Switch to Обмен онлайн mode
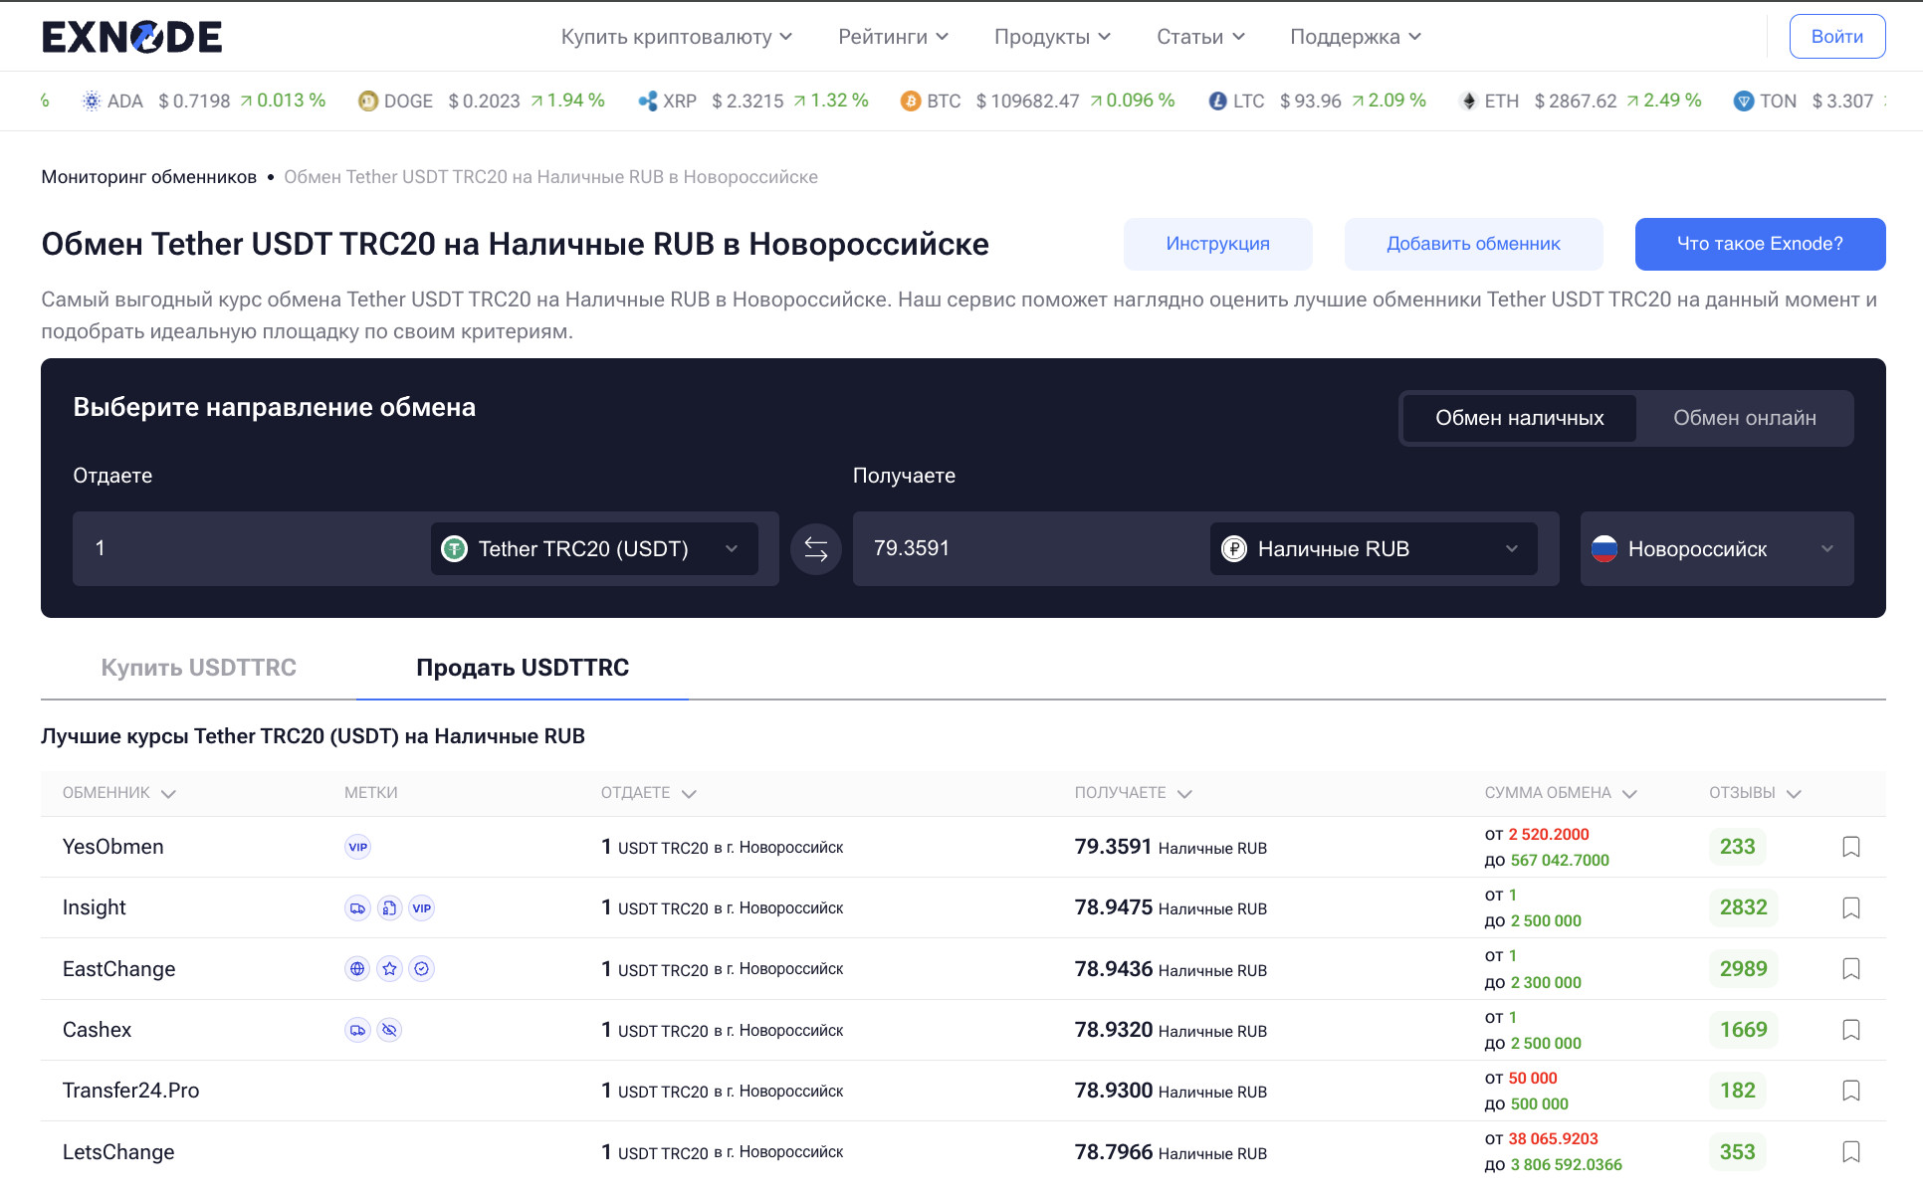This screenshot has width=1923, height=1200. pos(1744,418)
